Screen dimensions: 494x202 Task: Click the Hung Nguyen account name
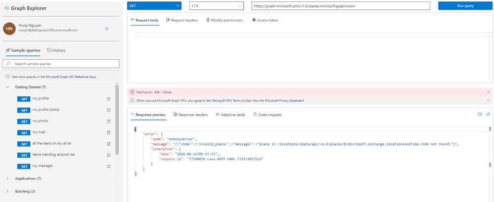point(29,26)
